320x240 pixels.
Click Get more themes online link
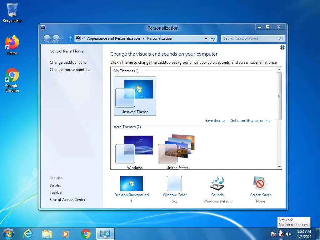pyautogui.click(x=250, y=121)
